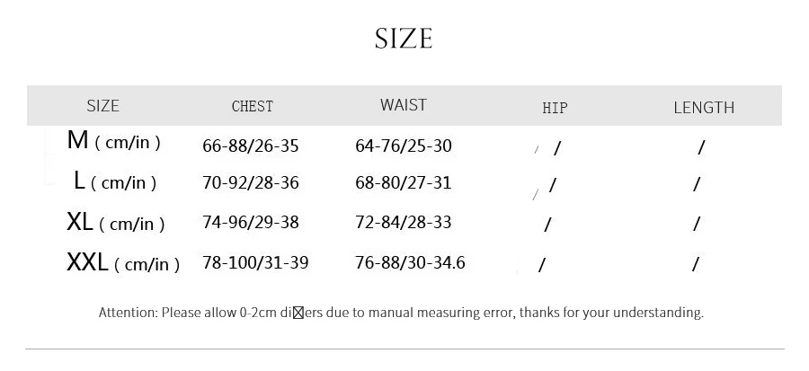Click the XXL (cm/in) row label
This screenshot has width=809, height=371.
(123, 262)
